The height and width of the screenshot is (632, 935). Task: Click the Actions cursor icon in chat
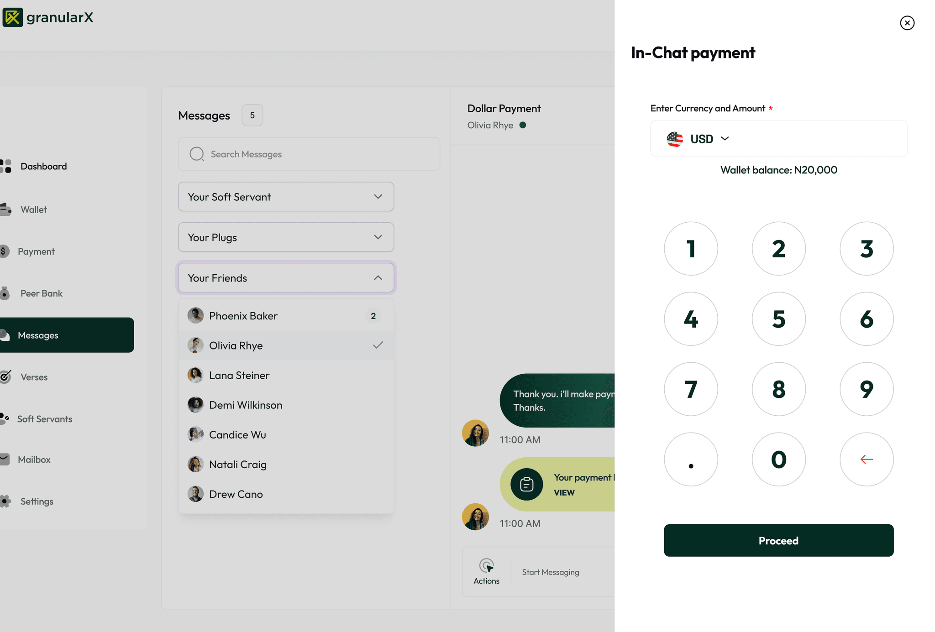pyautogui.click(x=487, y=566)
